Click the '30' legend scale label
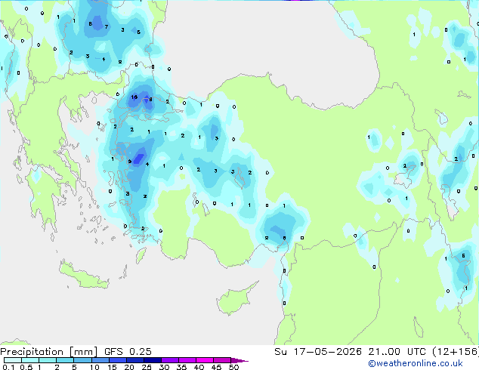The height and width of the screenshot is (370, 479). coord(164,367)
